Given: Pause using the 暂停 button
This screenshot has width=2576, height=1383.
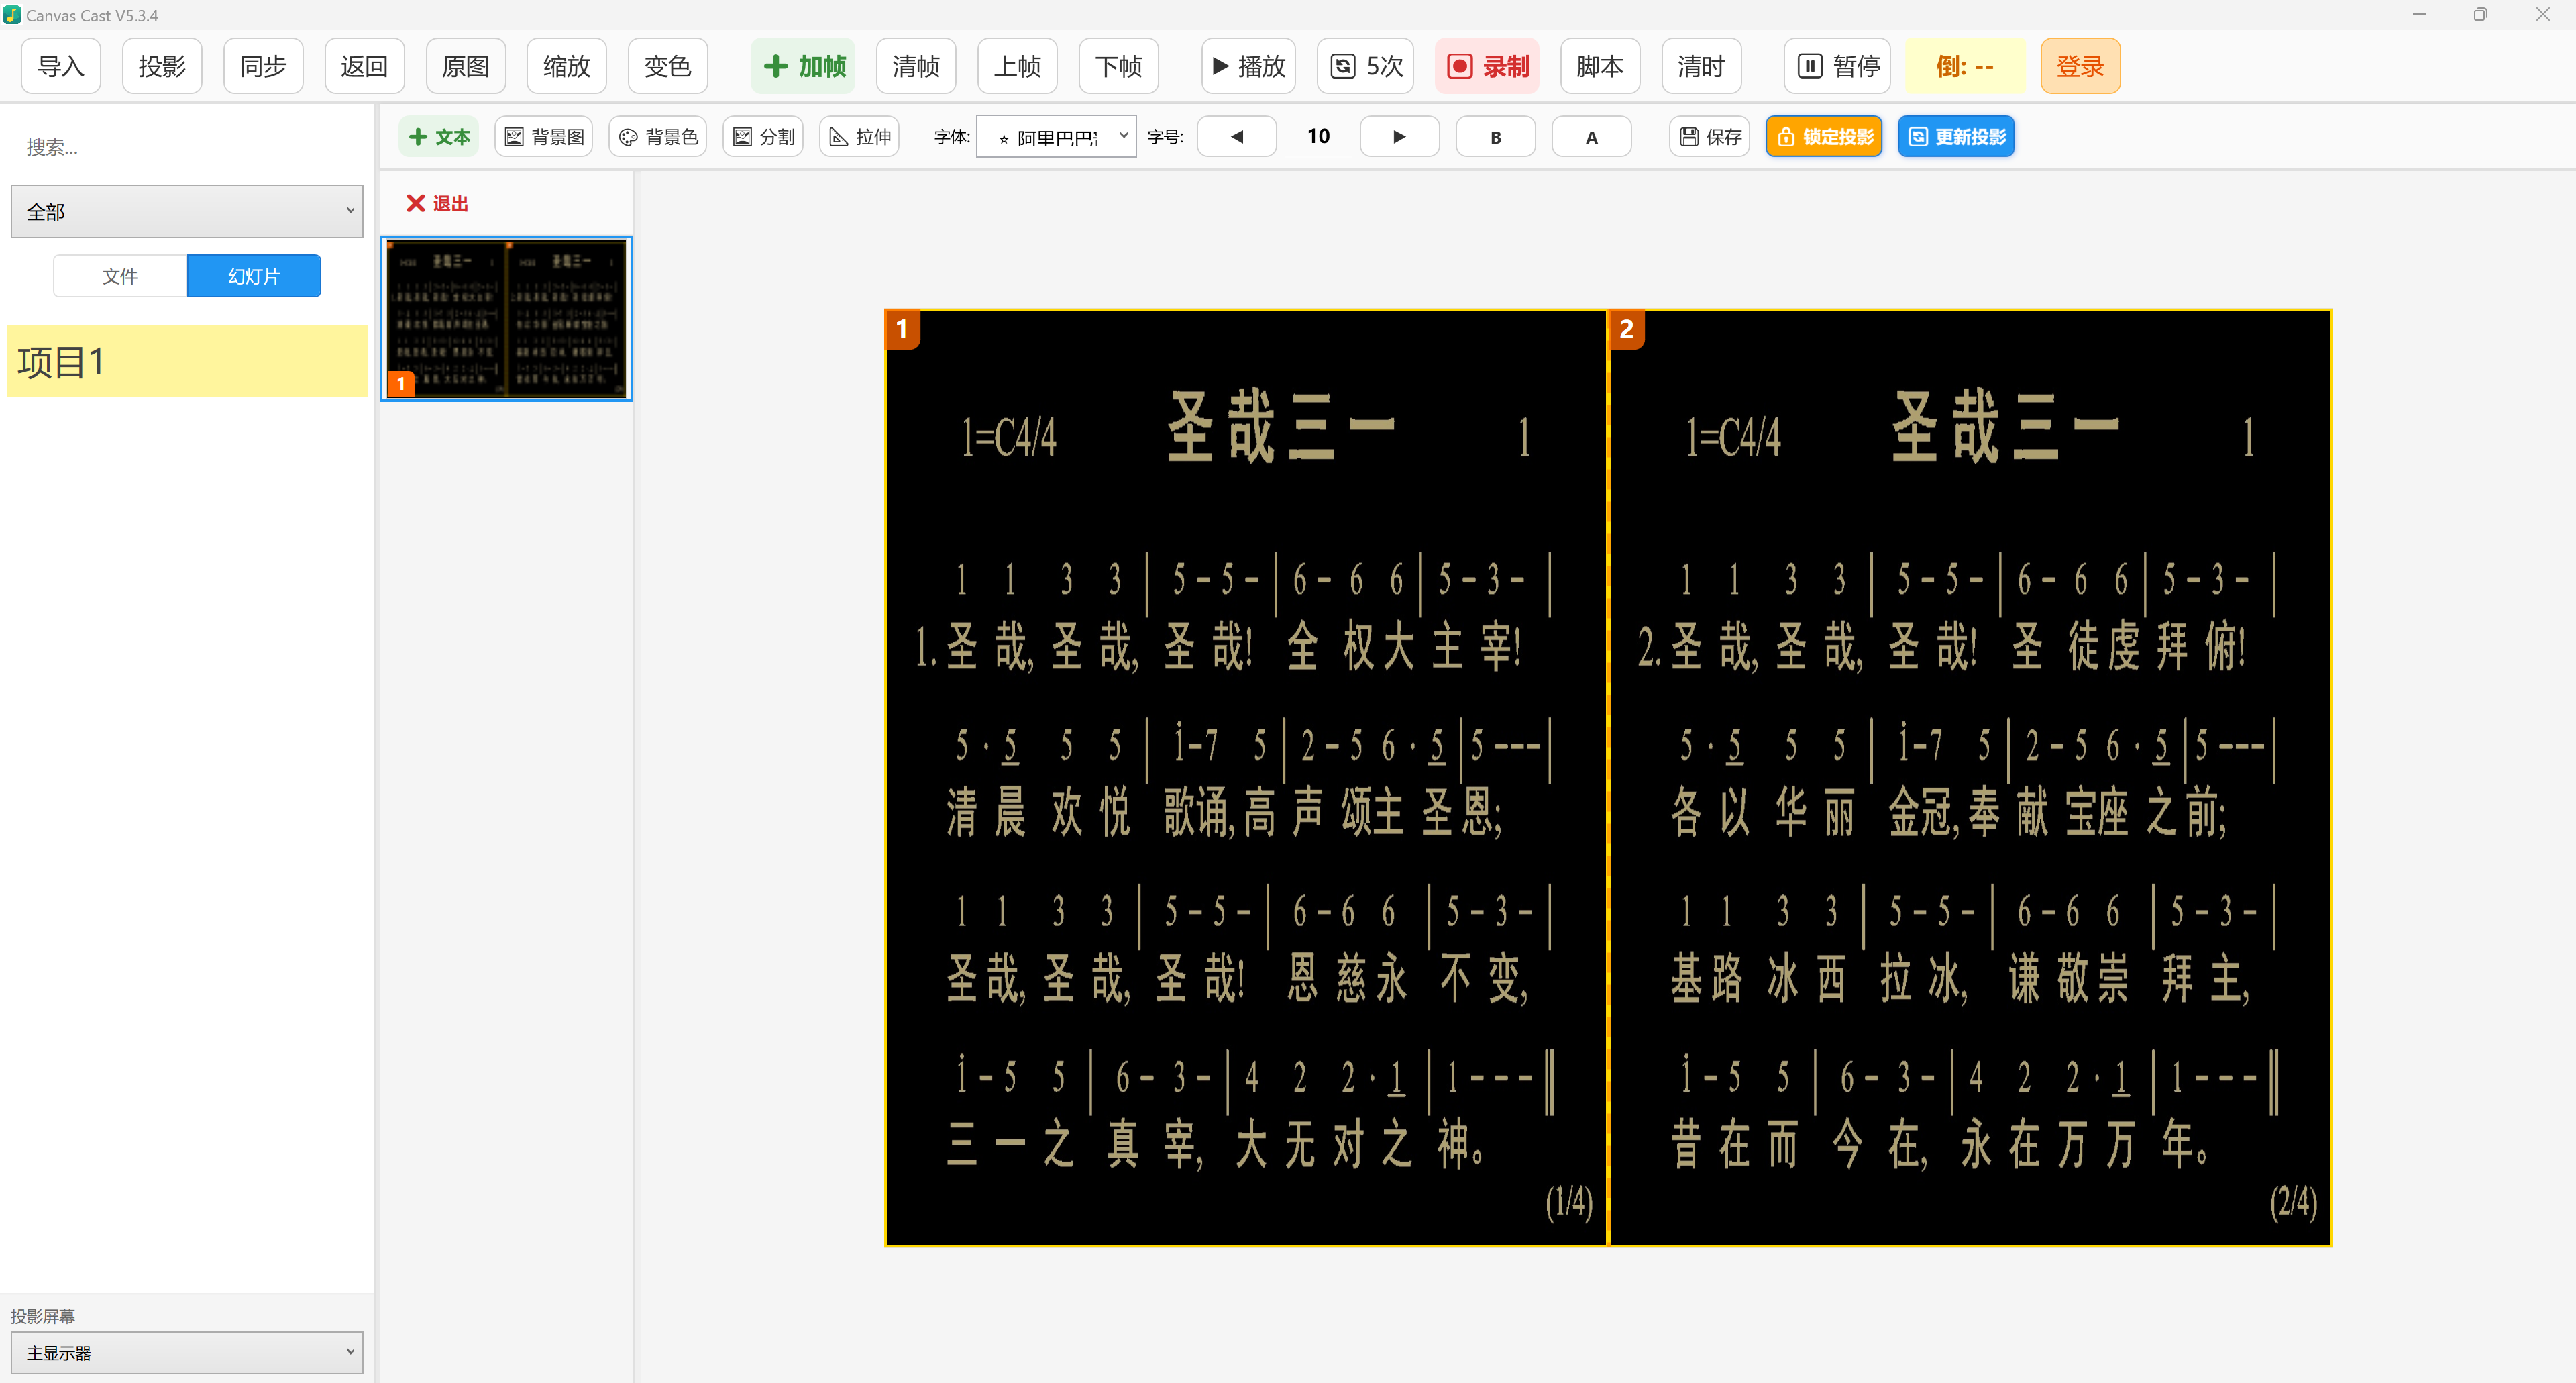Looking at the screenshot, I should (x=1837, y=66).
